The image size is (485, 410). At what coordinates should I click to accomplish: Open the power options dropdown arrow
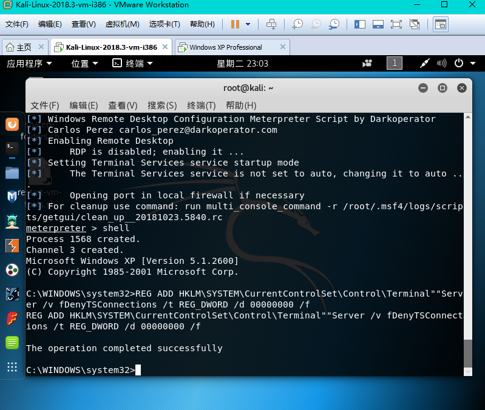click(x=248, y=24)
